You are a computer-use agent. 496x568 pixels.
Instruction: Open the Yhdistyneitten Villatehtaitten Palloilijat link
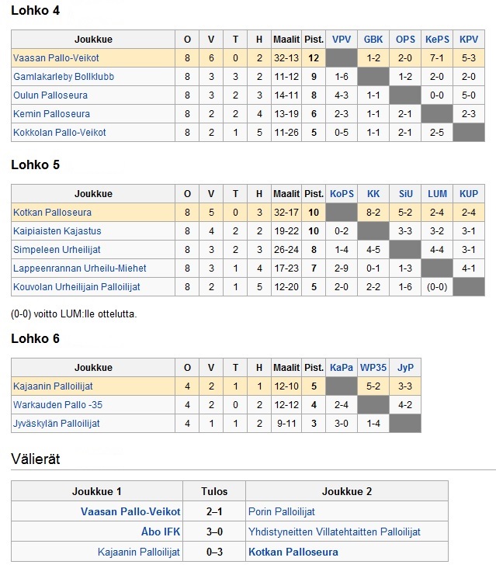click(334, 532)
